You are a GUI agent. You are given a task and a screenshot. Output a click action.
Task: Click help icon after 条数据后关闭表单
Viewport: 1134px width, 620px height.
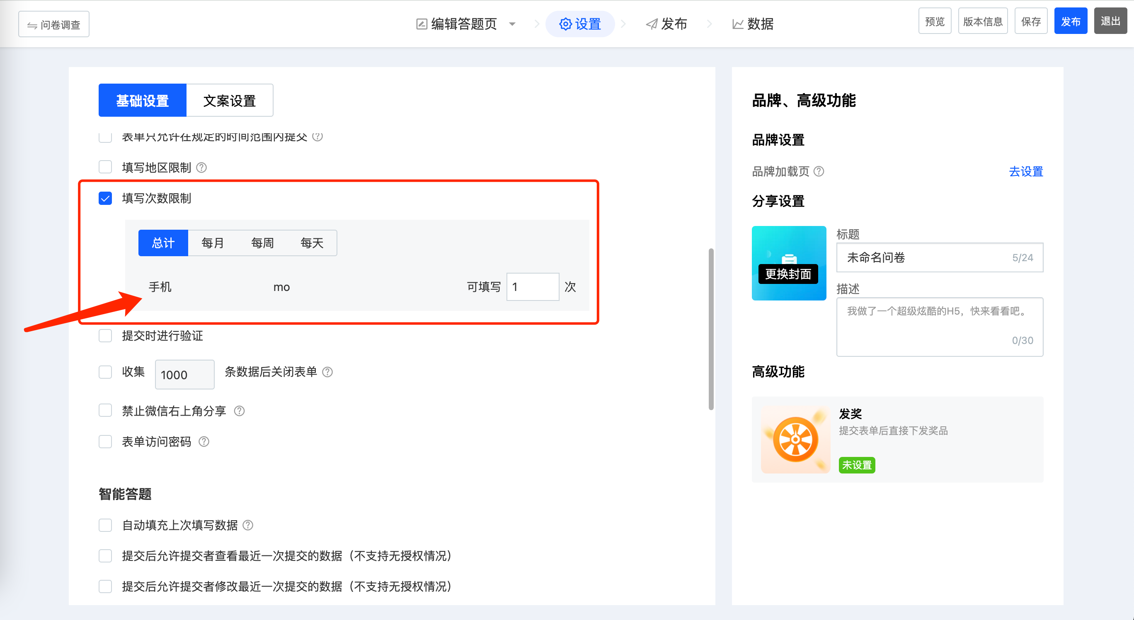point(327,372)
